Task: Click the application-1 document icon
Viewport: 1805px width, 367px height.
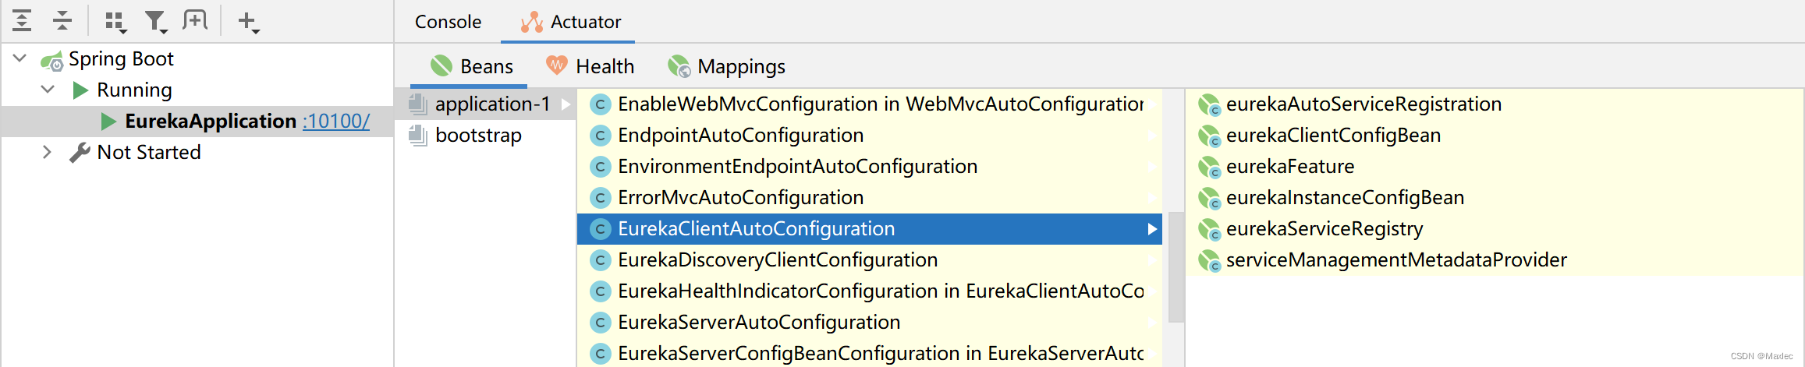Action: (x=418, y=104)
